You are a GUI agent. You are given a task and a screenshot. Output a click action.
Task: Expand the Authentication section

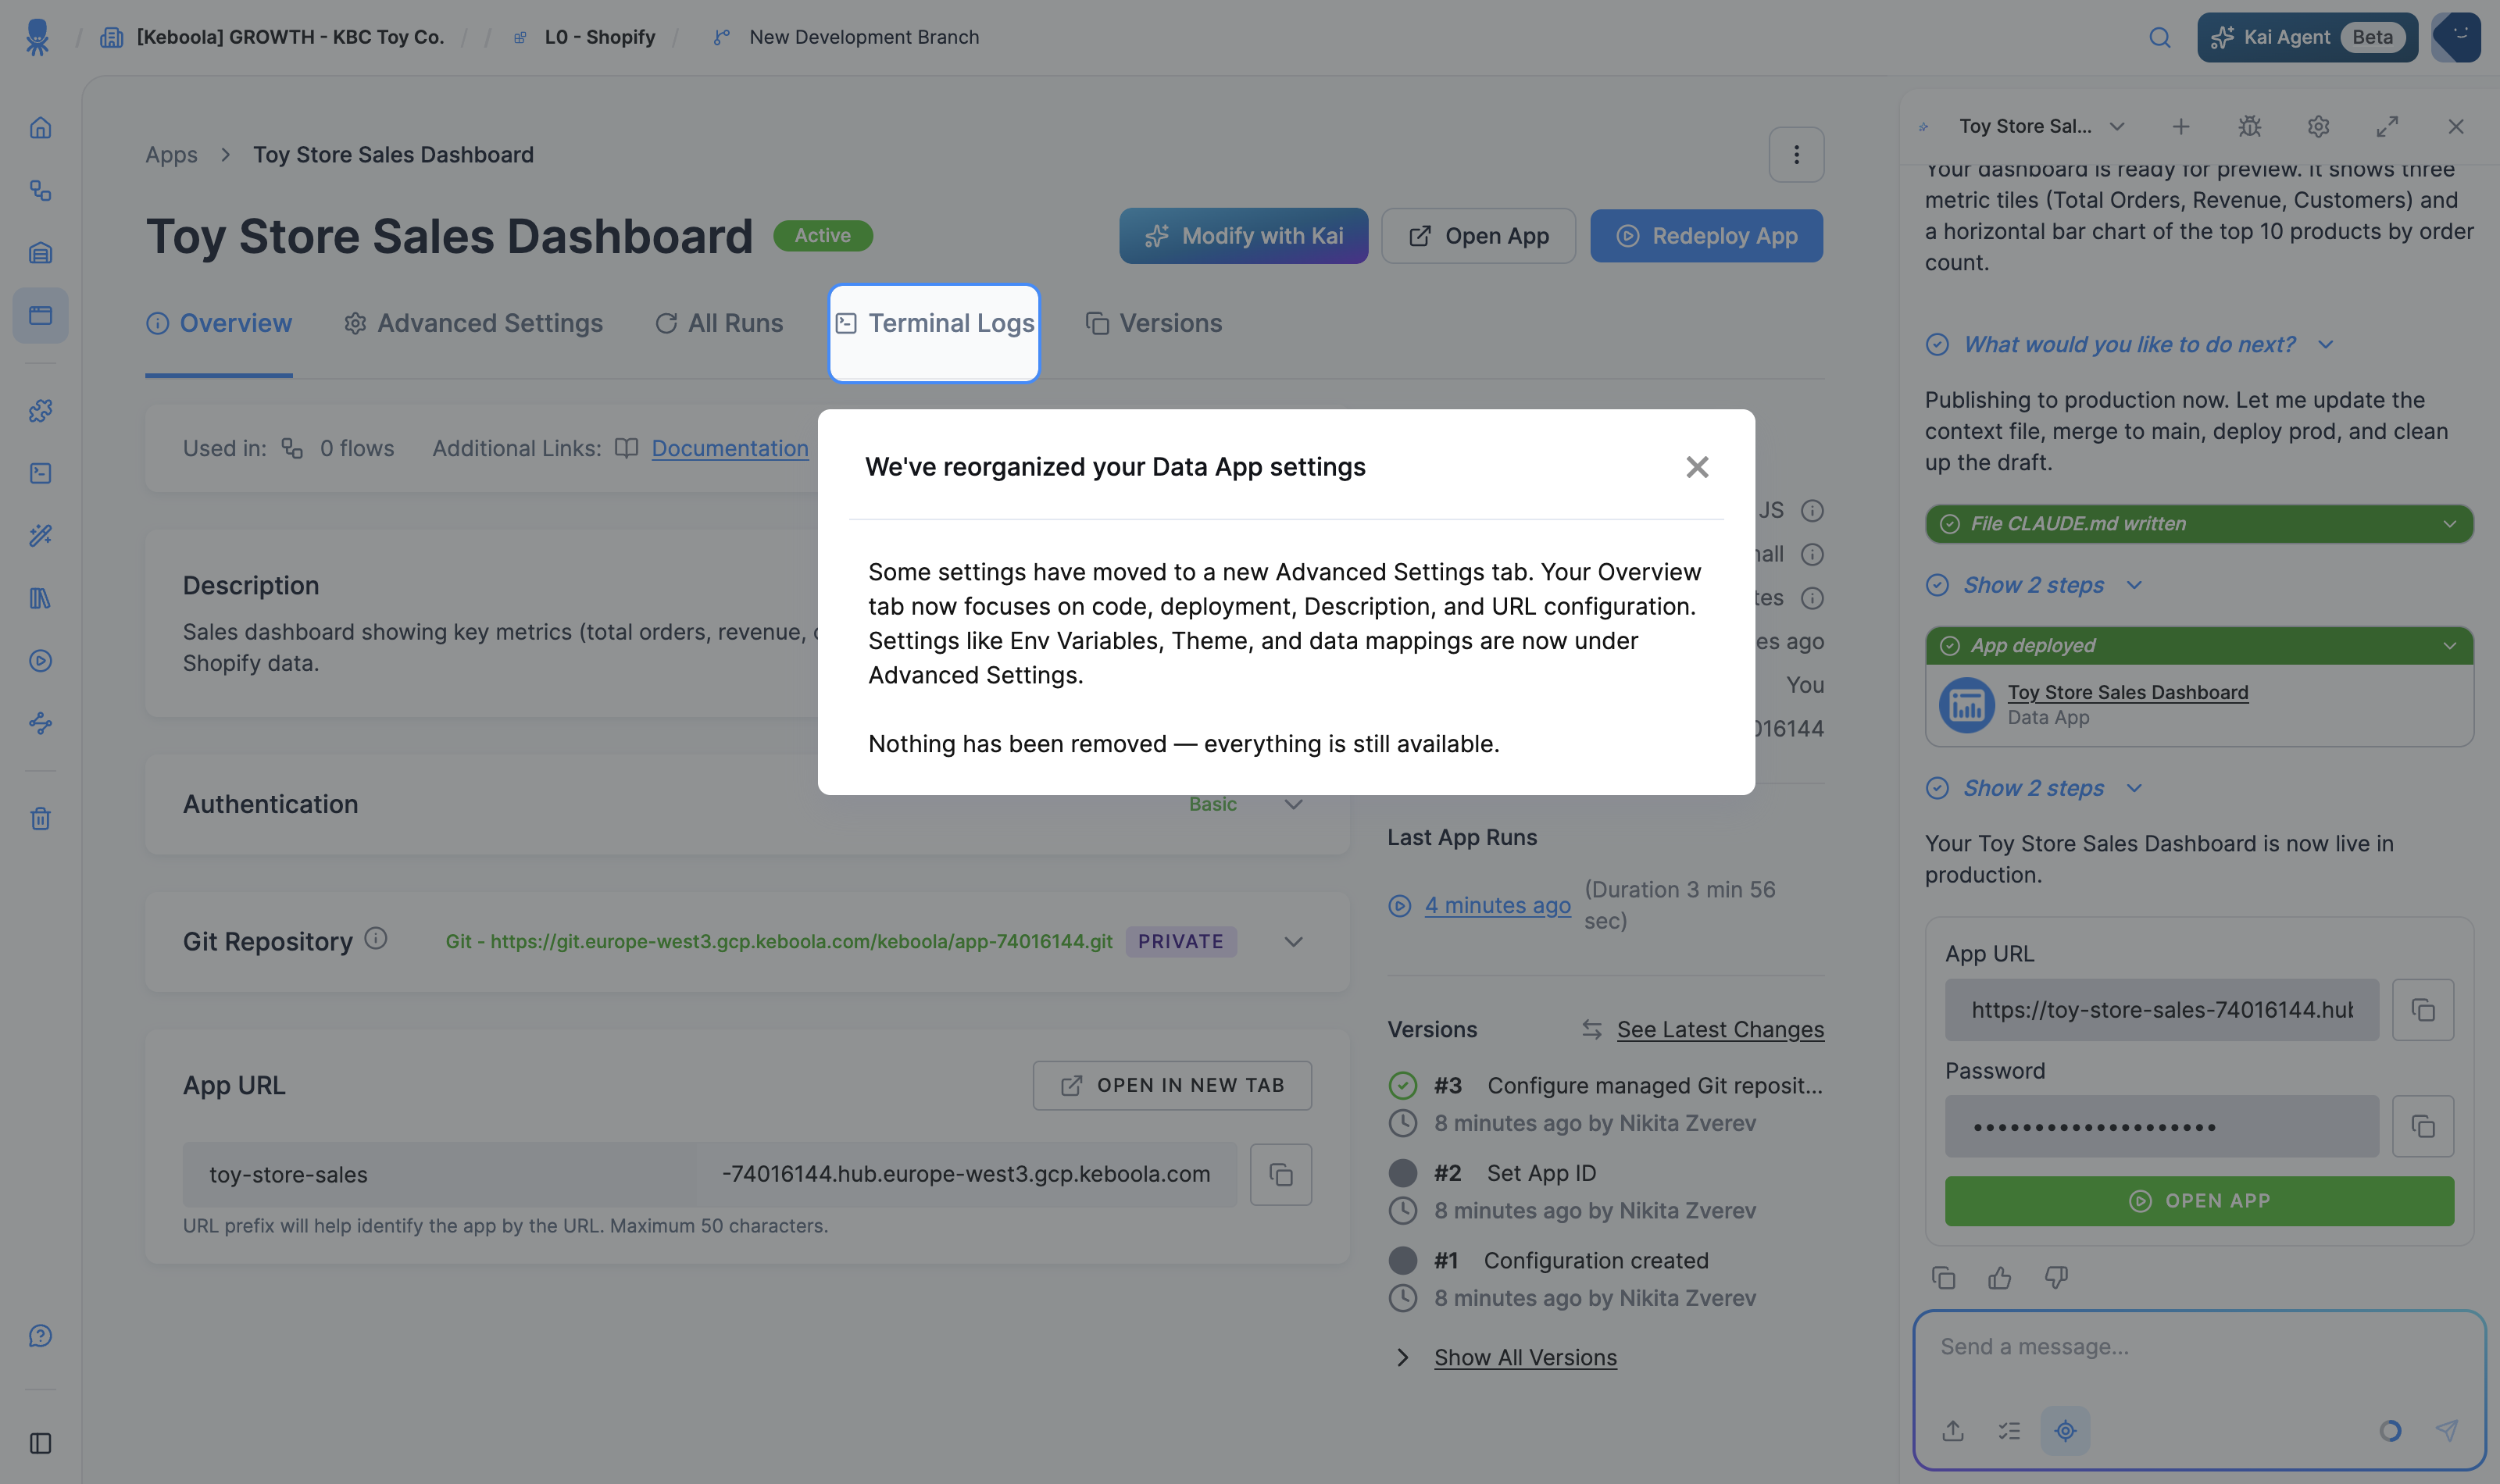pyautogui.click(x=1293, y=805)
